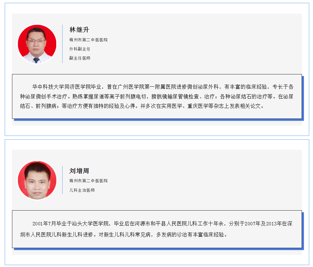Select the doctor name 刘增周
The height and width of the screenshot is (267, 313).
(79, 171)
